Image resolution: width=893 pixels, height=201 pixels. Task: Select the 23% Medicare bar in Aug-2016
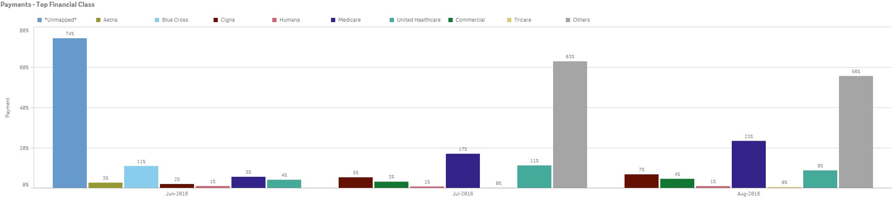(749, 164)
